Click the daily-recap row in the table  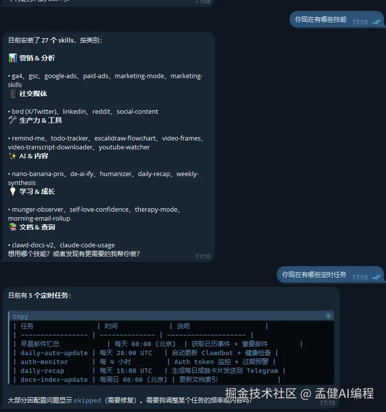coord(150,370)
